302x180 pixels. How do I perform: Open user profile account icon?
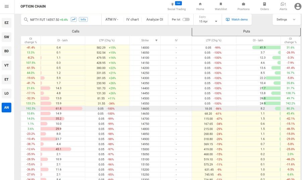[298, 6]
